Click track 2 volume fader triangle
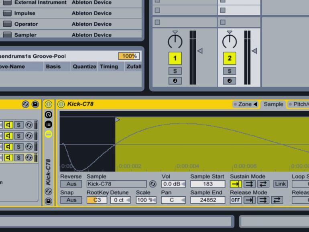 click(254, 51)
